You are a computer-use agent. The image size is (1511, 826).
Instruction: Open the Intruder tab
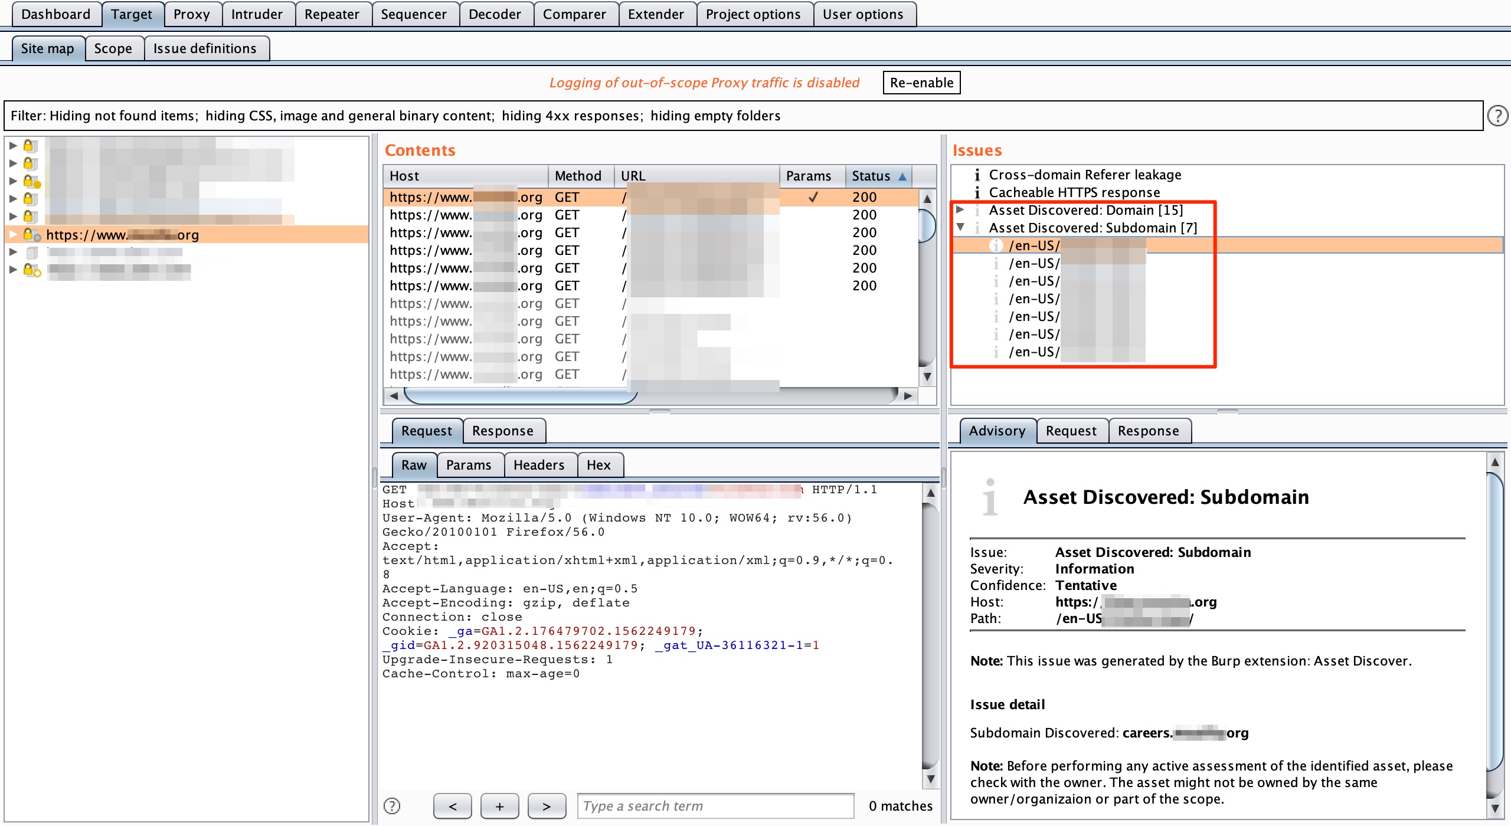point(257,14)
